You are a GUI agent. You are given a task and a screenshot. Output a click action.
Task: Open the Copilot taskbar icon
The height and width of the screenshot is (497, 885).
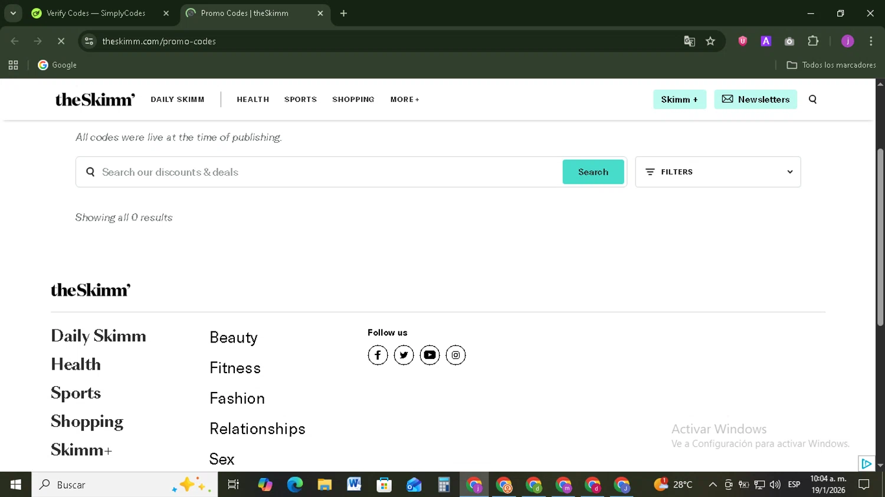[x=265, y=485]
